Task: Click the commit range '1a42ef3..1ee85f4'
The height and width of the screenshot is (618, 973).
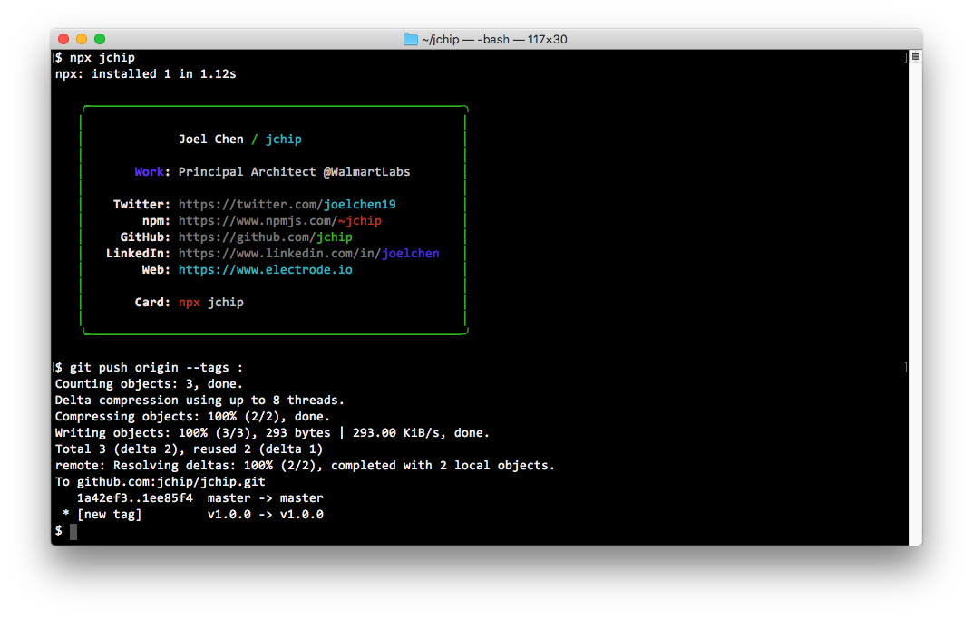Action: [134, 497]
